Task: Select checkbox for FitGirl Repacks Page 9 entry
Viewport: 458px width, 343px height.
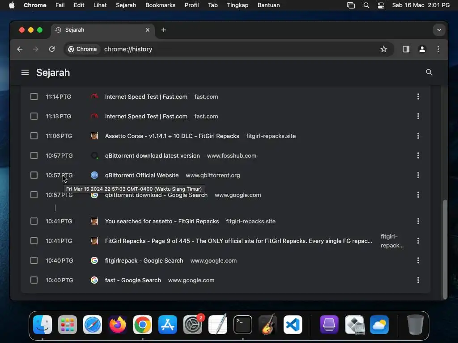Action: tap(34, 241)
